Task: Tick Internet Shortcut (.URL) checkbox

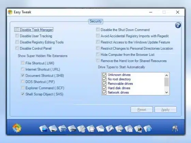Action: (23, 69)
